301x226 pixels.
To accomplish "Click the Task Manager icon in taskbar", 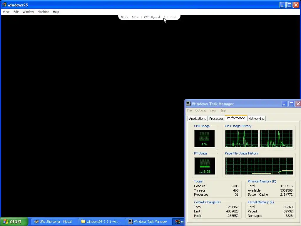I will [x=131, y=222].
